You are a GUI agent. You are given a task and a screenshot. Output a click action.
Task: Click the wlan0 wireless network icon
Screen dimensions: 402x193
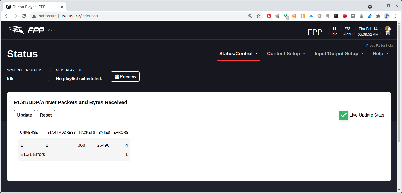coord(347,29)
